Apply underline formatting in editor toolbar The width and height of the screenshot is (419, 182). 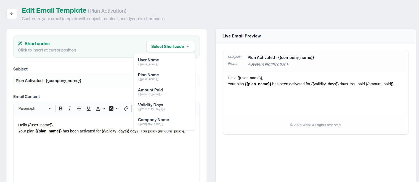(89, 108)
